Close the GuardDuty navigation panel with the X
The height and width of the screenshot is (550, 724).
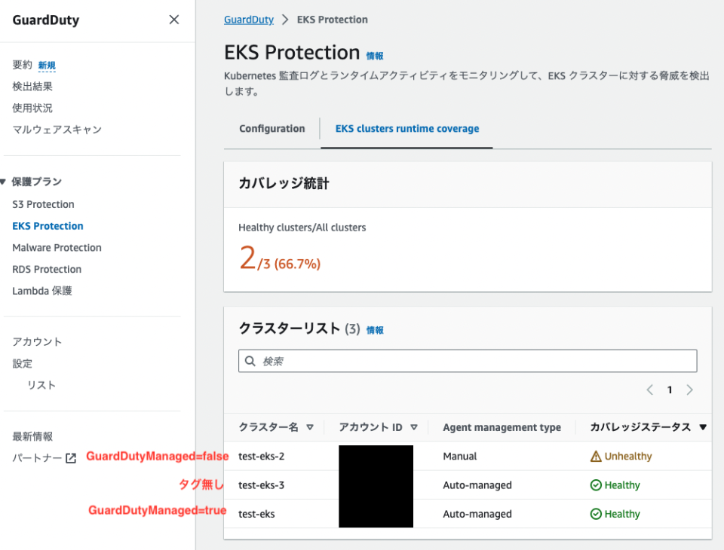point(173,20)
